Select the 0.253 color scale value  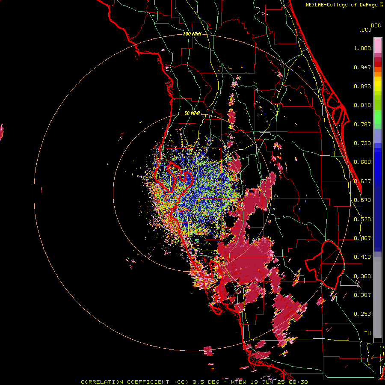[x=362, y=314]
